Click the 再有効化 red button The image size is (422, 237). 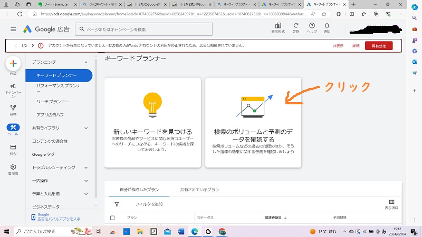point(379,46)
